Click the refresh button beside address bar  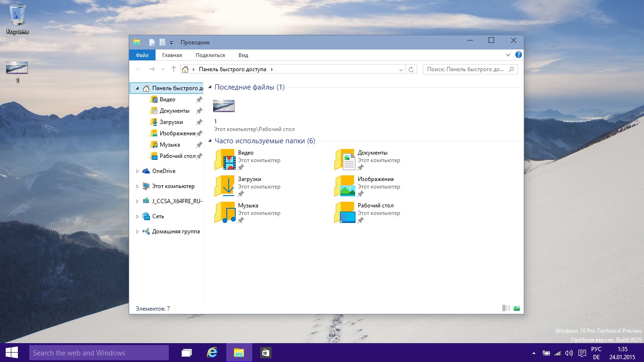pos(411,69)
